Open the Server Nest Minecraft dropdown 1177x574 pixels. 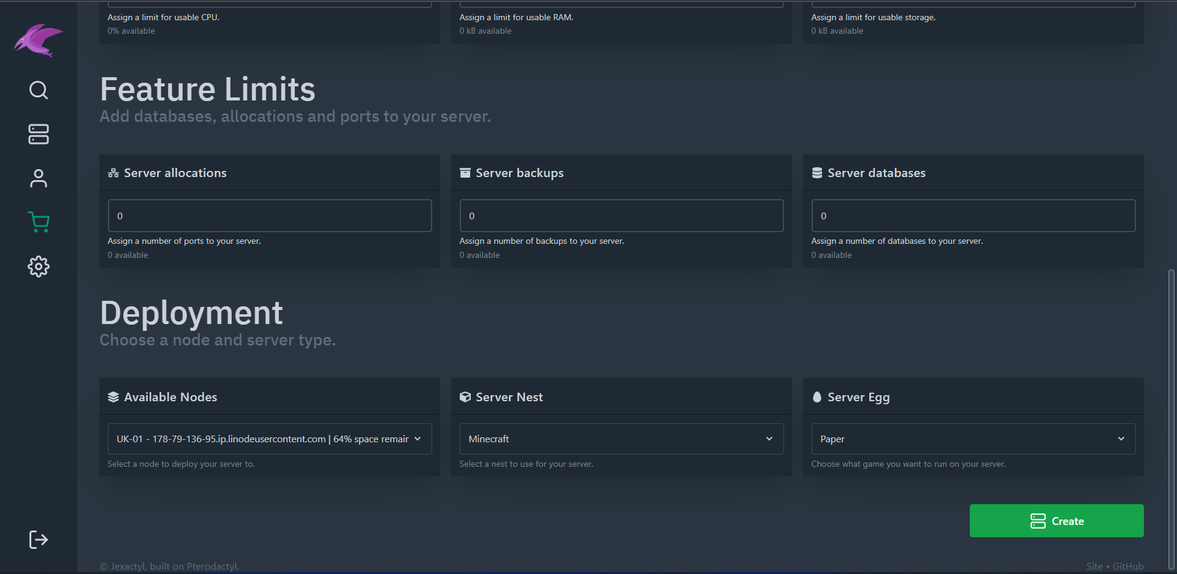click(621, 439)
